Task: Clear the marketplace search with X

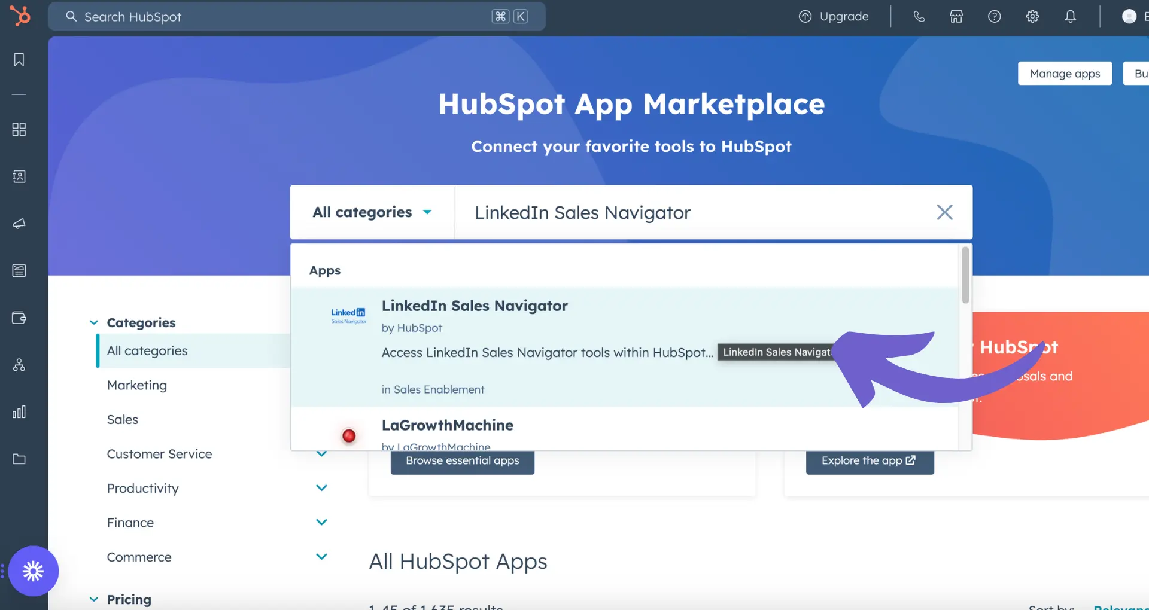Action: (x=944, y=212)
